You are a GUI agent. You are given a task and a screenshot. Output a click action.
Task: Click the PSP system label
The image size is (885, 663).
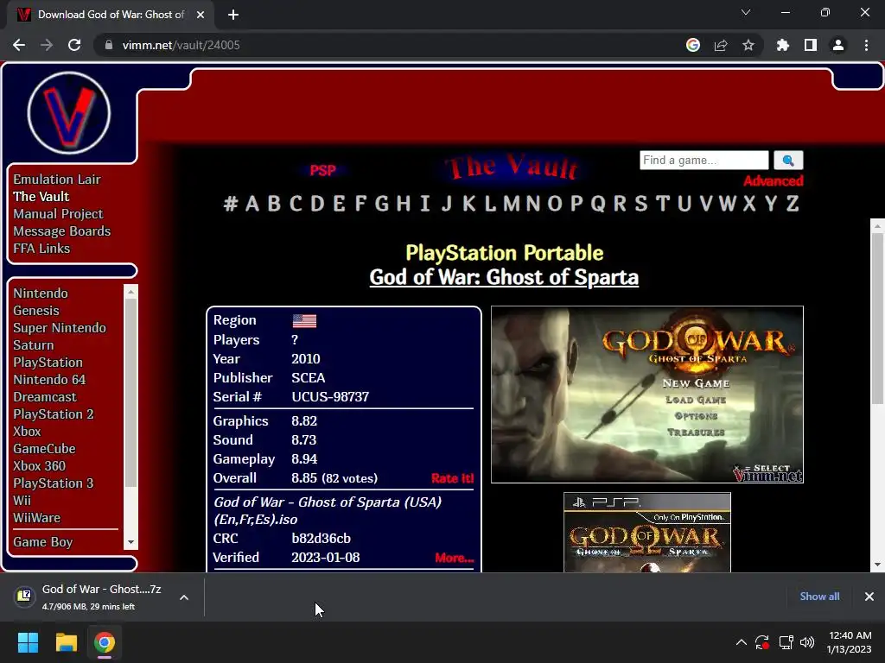(x=323, y=170)
